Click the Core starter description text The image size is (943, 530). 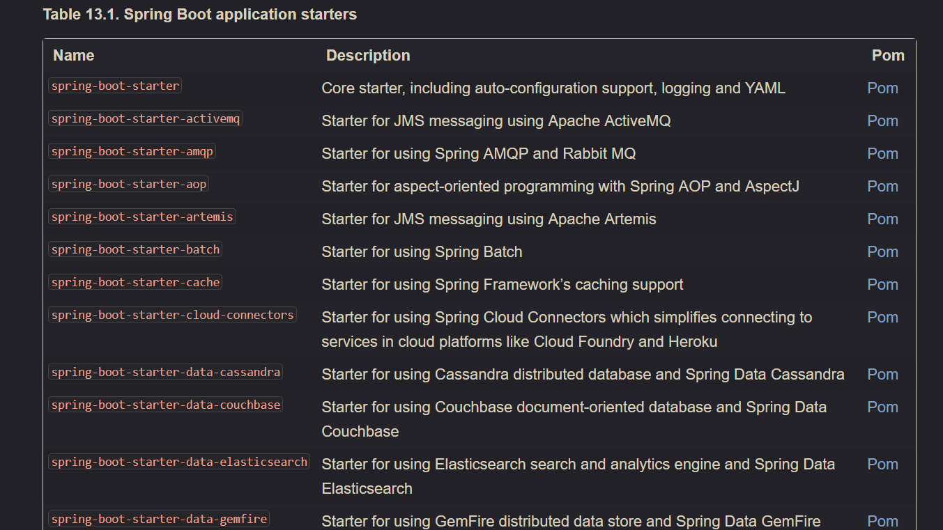(x=553, y=88)
